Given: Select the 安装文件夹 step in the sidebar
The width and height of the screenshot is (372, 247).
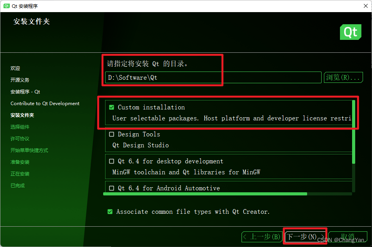Looking at the screenshot, I should point(22,115).
